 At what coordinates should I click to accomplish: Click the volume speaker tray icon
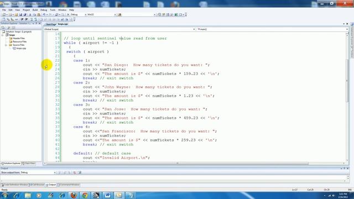point(334,196)
